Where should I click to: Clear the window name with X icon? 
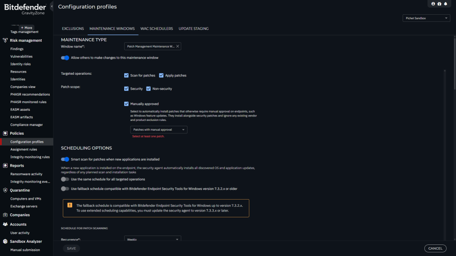pos(178,46)
